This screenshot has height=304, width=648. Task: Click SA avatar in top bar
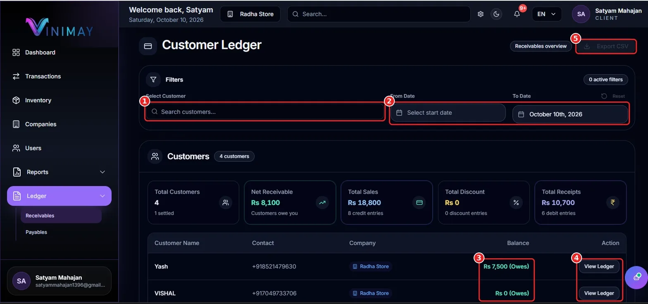coord(581,14)
